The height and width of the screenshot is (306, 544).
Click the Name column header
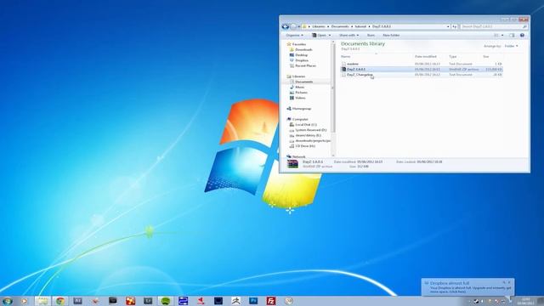tap(346, 57)
